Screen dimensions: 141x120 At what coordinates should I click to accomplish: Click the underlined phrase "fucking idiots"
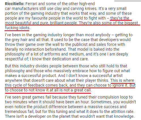(17, 28)
